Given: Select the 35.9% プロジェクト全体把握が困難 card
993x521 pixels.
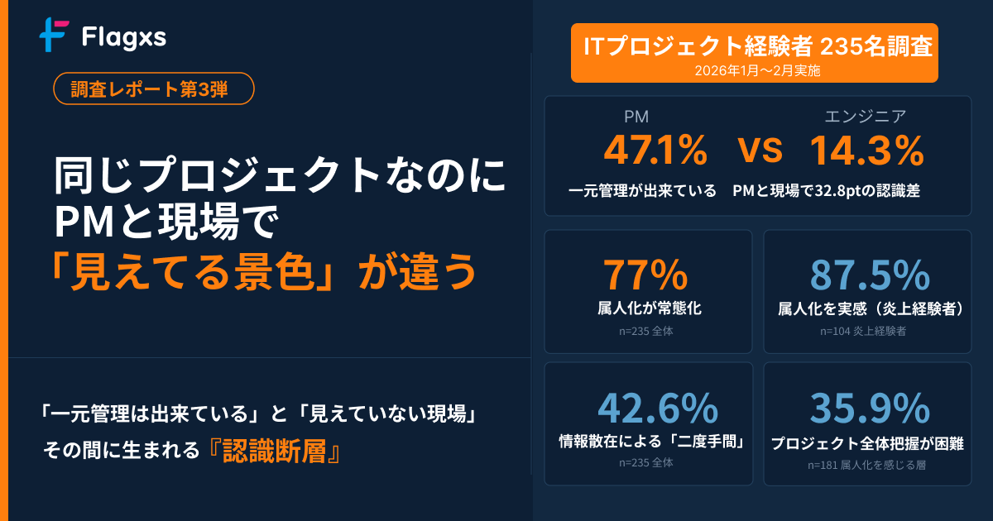Looking at the screenshot, I should pyautogui.click(x=866, y=423).
